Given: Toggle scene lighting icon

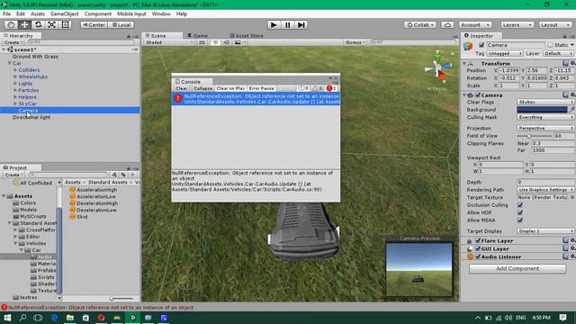Looking at the screenshot, I should [216, 42].
